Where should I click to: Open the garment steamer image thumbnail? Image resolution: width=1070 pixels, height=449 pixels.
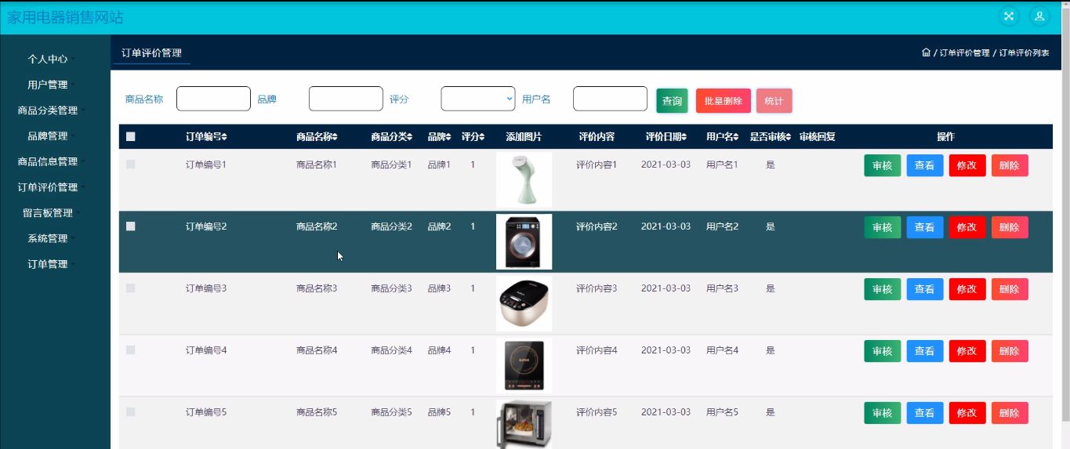click(524, 180)
